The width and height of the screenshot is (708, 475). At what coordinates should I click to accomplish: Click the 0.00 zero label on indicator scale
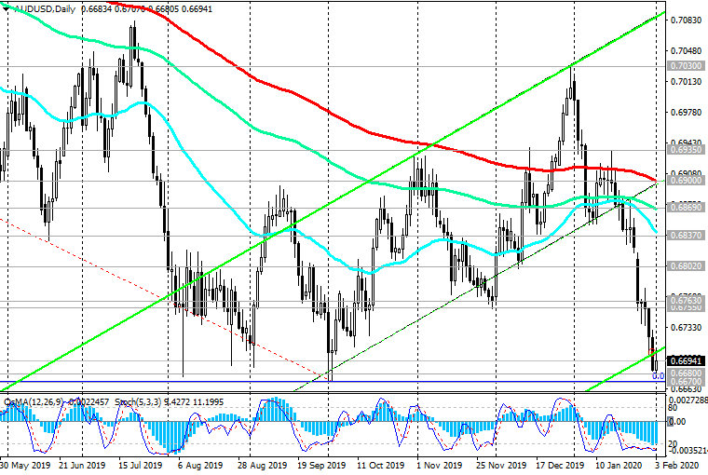pyautogui.click(x=677, y=422)
